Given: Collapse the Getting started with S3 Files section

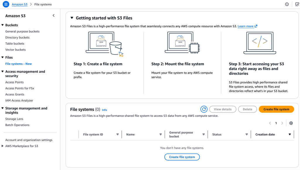Looking at the screenshot, I should pyautogui.click(x=71, y=18).
